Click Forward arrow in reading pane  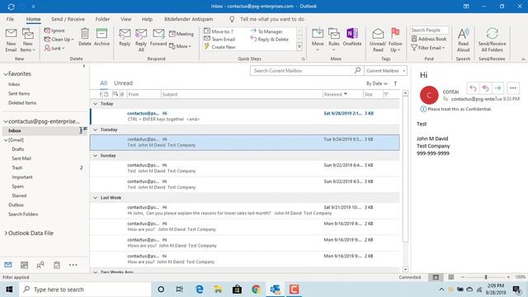497,88
